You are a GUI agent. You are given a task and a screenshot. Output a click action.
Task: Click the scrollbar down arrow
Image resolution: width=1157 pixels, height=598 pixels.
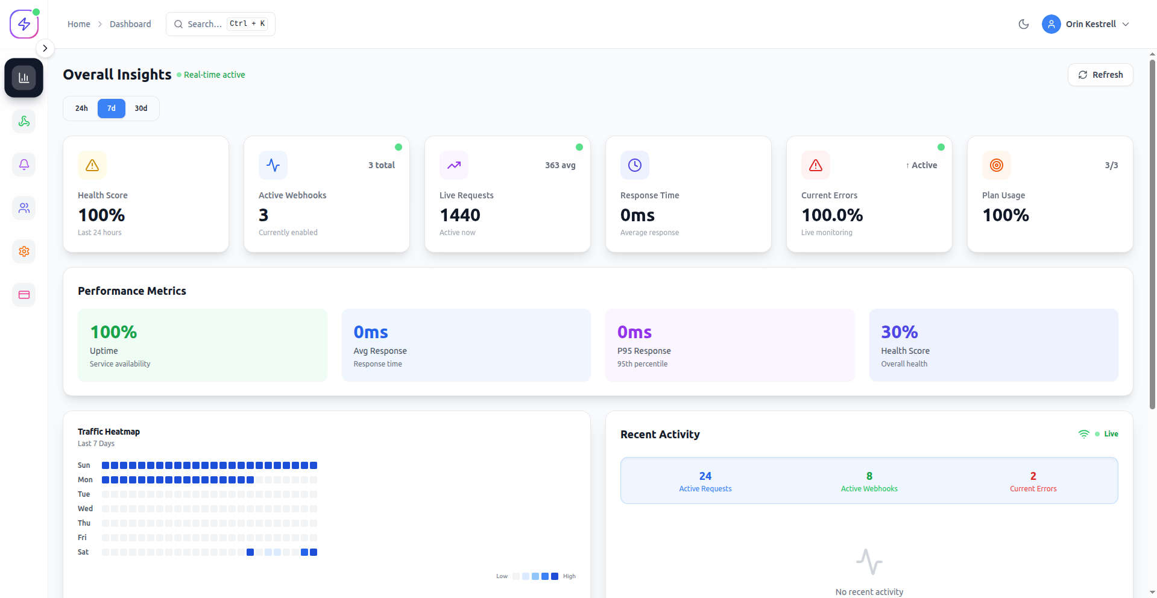pos(1152,593)
